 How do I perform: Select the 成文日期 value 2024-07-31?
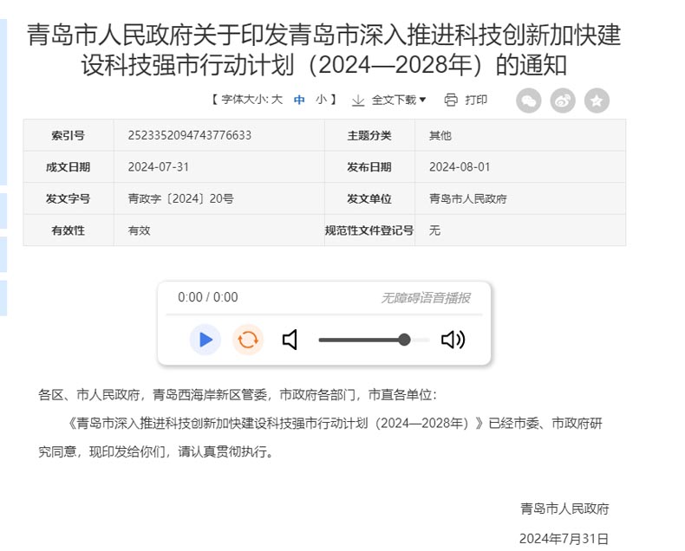pyautogui.click(x=158, y=167)
